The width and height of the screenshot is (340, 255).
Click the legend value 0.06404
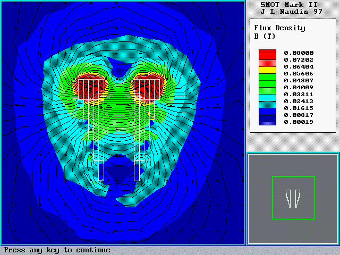(299, 67)
